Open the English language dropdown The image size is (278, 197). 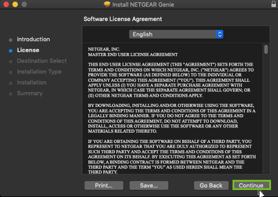[176, 34]
